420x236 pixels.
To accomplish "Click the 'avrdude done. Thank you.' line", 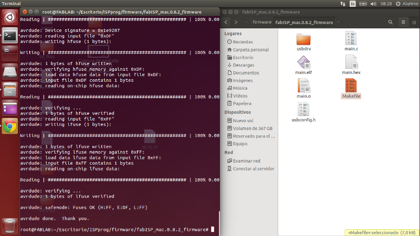I will tap(55, 218).
